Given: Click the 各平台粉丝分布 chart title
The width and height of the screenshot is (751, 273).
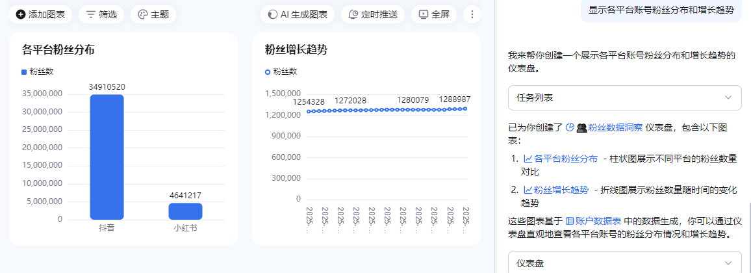Looking at the screenshot, I should [x=58, y=49].
